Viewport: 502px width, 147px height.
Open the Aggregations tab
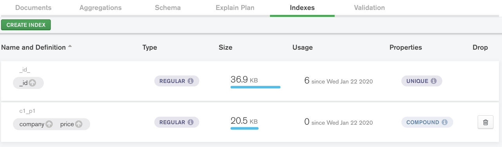(100, 8)
